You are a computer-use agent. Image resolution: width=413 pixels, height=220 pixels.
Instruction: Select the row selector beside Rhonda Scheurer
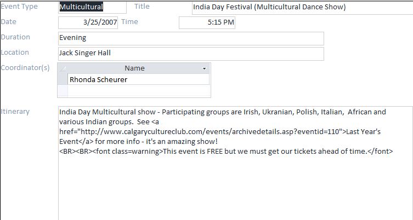click(63, 79)
